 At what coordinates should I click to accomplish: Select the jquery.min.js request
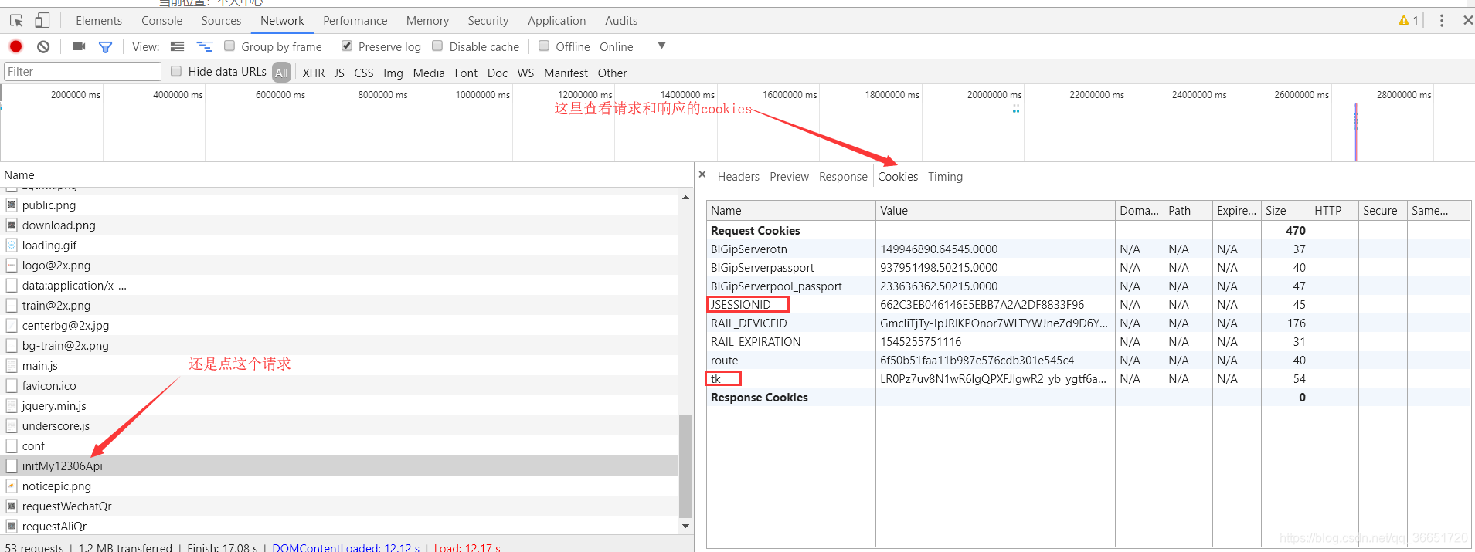(339, 405)
